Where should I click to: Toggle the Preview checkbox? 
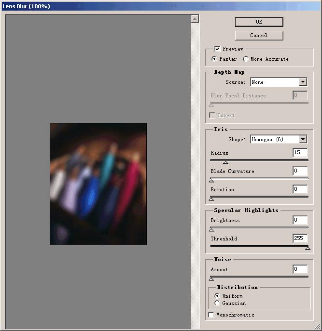coord(218,49)
